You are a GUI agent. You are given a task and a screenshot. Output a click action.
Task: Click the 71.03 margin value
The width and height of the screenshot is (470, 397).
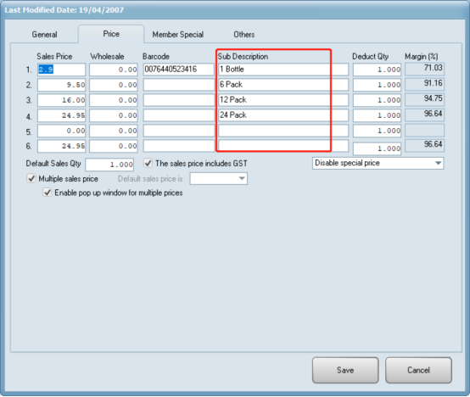pos(424,69)
